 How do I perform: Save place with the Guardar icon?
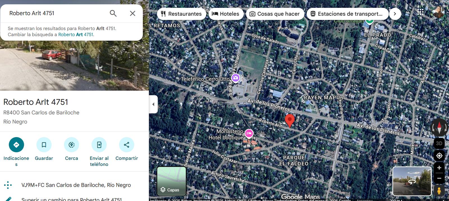coord(44,145)
